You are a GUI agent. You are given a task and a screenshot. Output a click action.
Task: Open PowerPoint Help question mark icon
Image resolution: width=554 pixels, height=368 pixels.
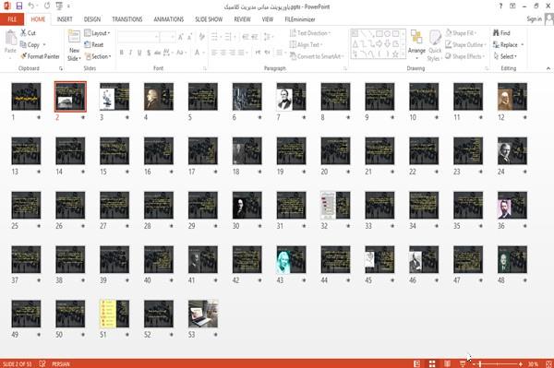(x=500, y=6)
